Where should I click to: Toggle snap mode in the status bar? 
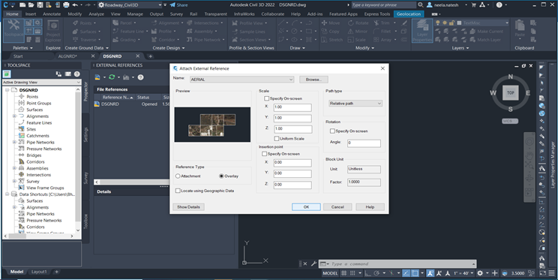click(x=352, y=273)
